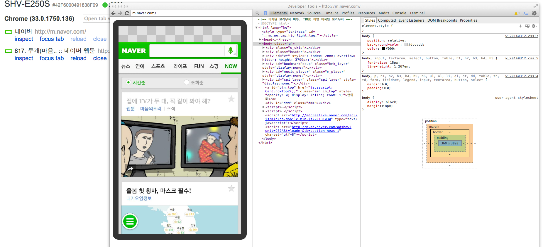Expand the div class="u_skip" node
This screenshot has height=247, width=543.
click(x=263, y=48)
